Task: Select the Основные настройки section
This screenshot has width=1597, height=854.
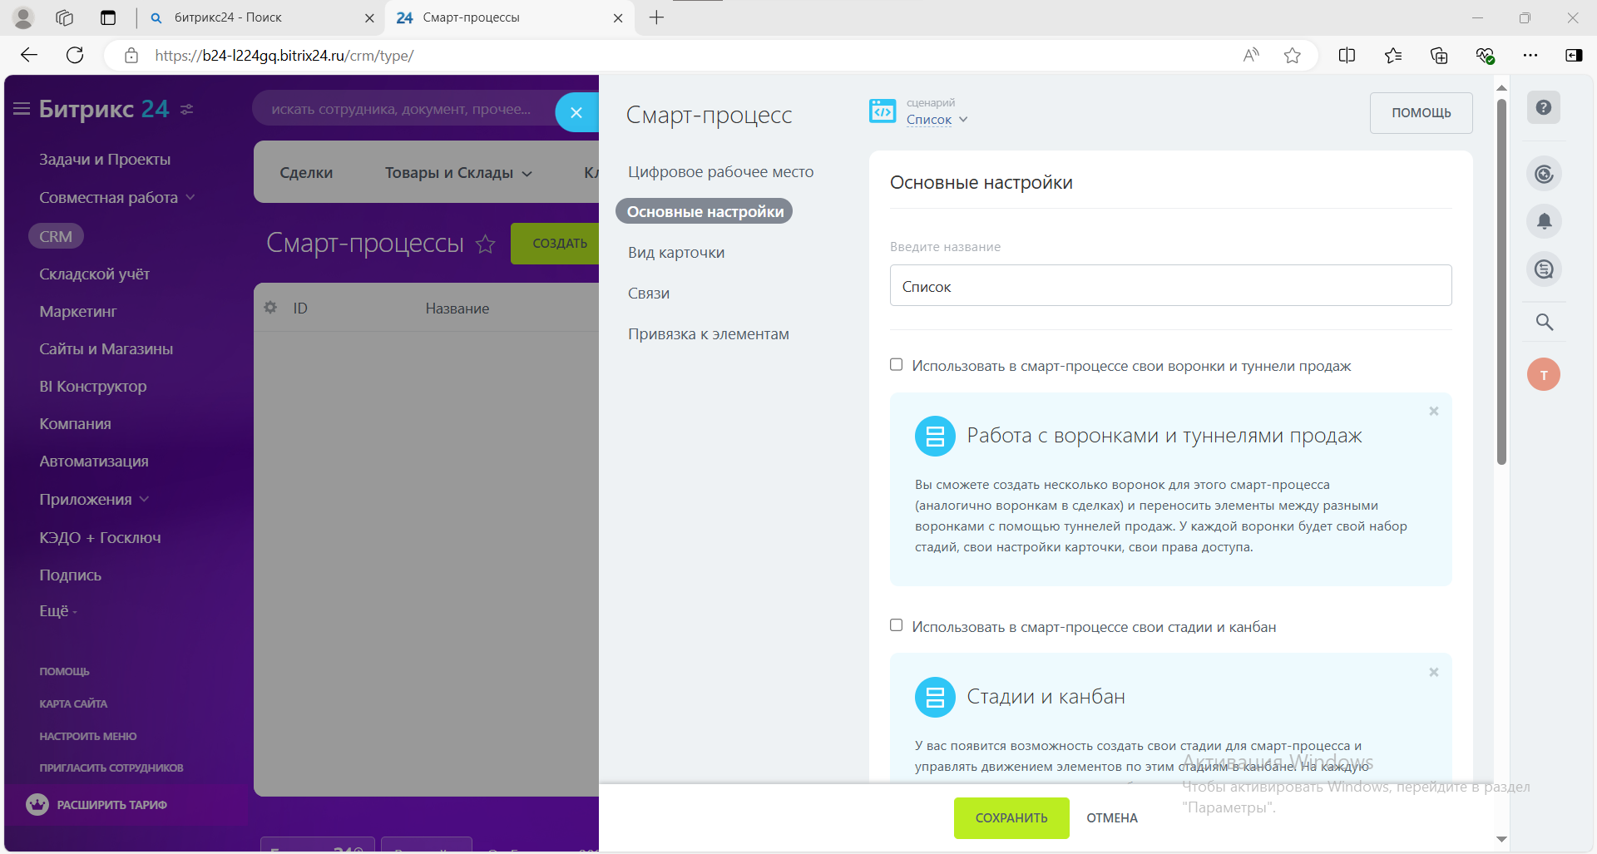Action: [705, 211]
